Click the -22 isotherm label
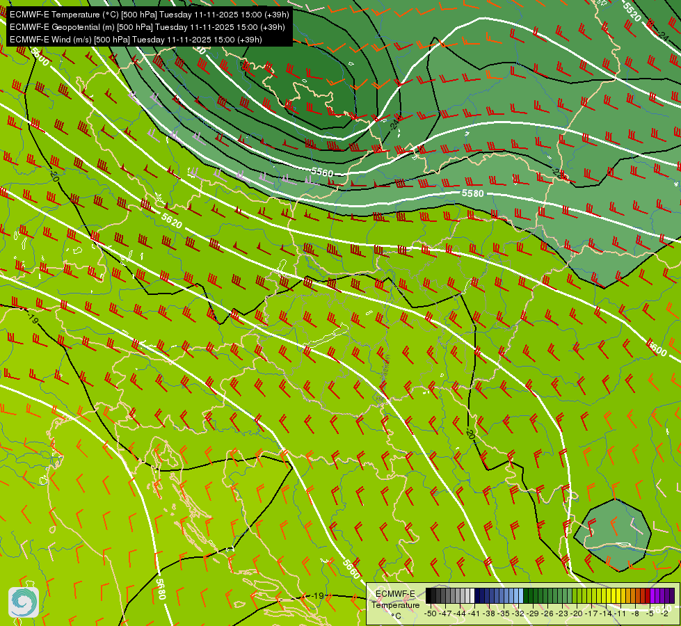Screen dimensions: 681x626 coord(559,174)
